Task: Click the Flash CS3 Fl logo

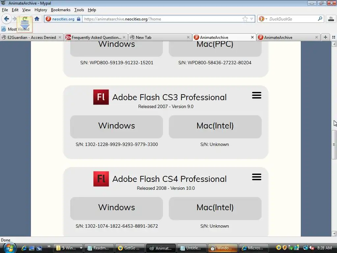Action: tap(101, 97)
